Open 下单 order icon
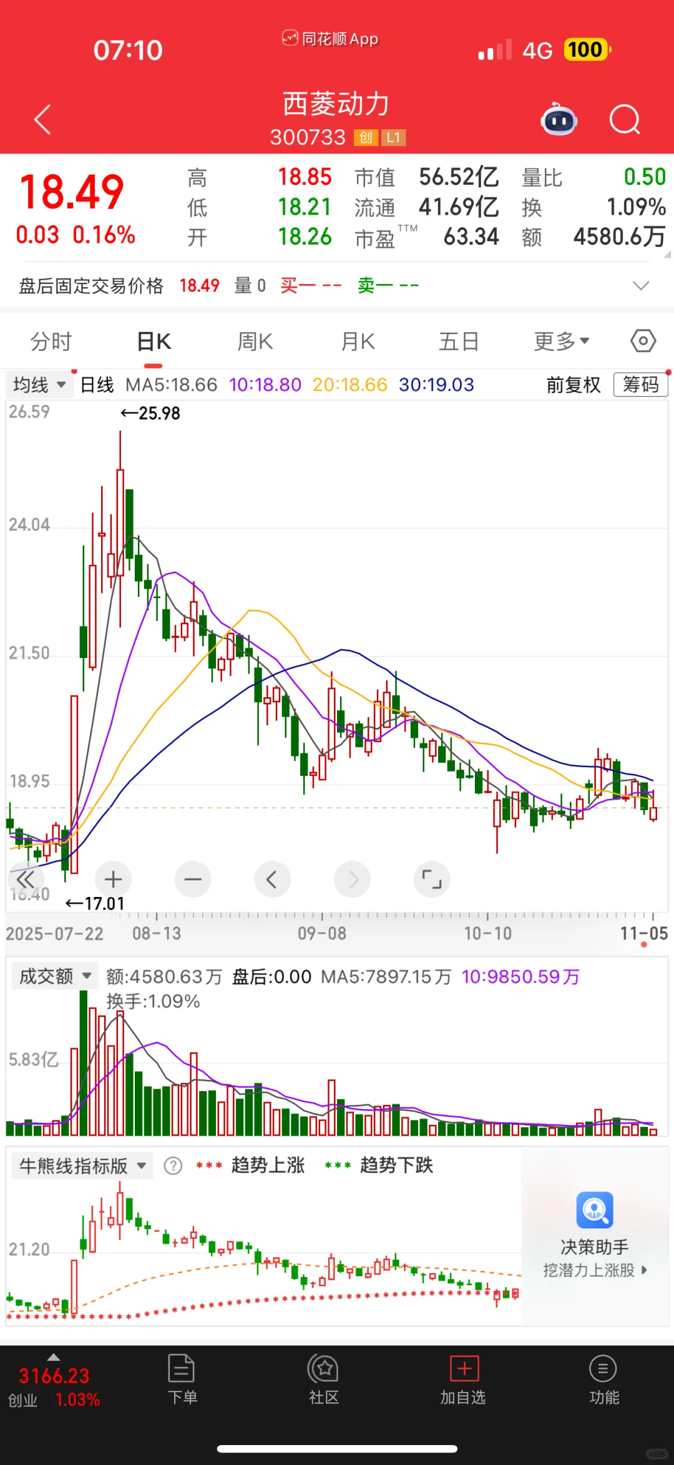Screen dimensions: 674x1465 coord(182,1368)
